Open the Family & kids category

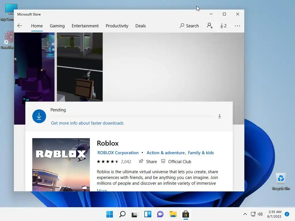(201, 153)
